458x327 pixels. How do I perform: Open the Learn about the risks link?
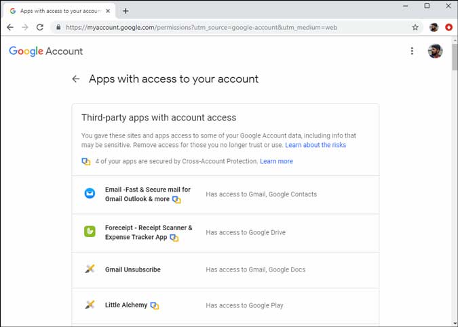[x=316, y=145]
